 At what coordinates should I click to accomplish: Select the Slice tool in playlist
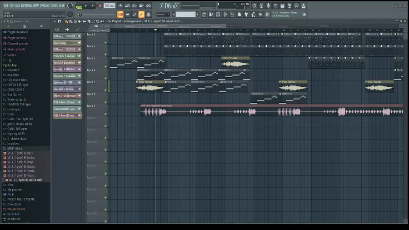89,21
